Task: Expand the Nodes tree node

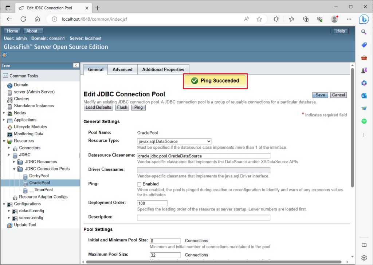Action: pyautogui.click(x=4, y=113)
